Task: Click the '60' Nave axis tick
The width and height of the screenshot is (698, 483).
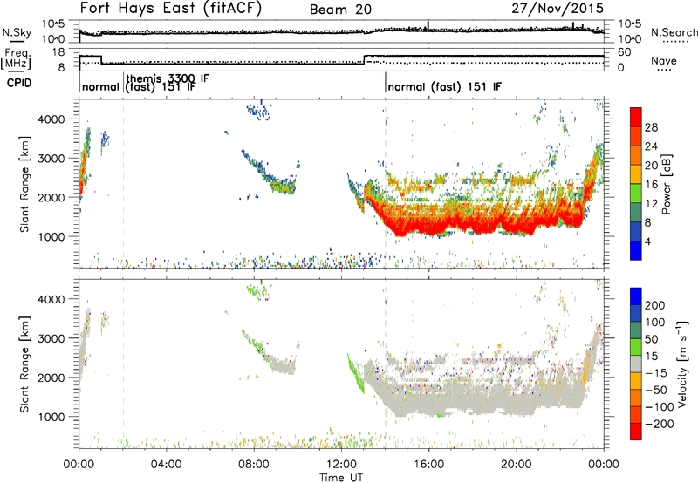Action: point(625,52)
